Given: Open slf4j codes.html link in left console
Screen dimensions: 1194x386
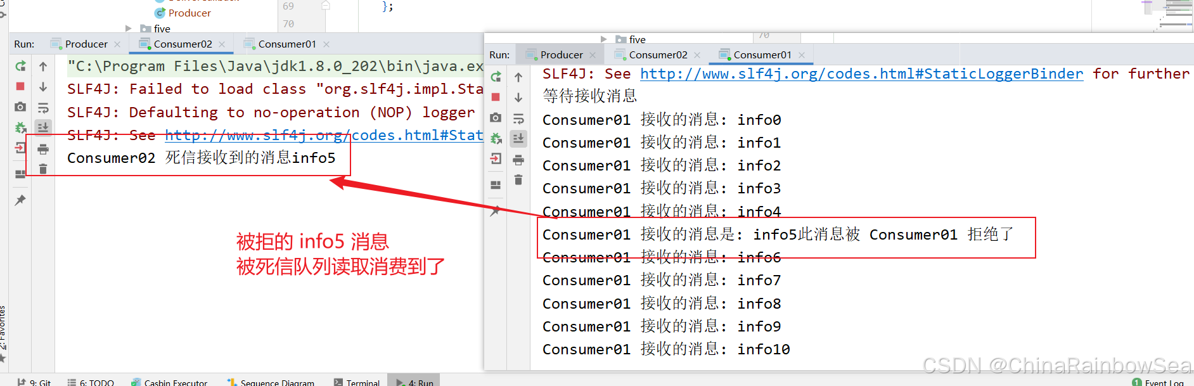Looking at the screenshot, I should coord(324,135).
